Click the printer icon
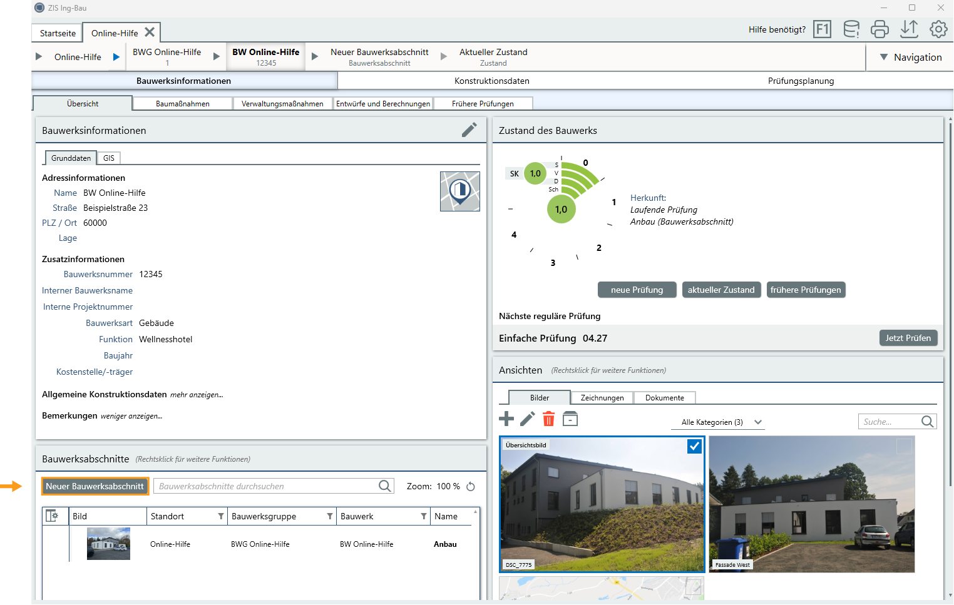 [x=880, y=29]
